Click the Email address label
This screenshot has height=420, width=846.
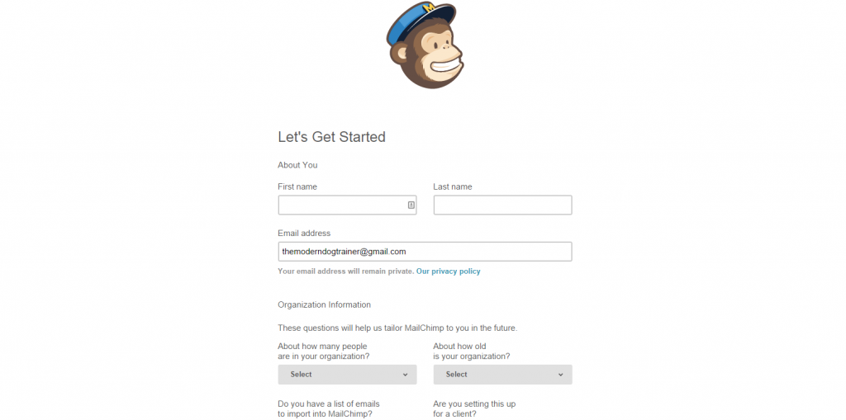304,234
